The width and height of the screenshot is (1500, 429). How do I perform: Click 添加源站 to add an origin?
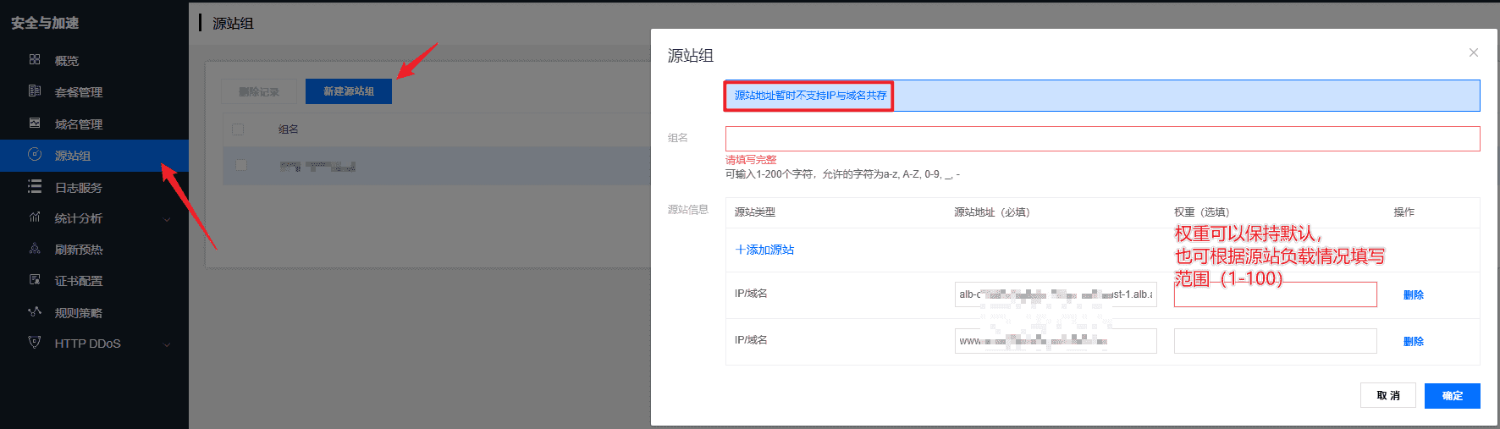[764, 250]
